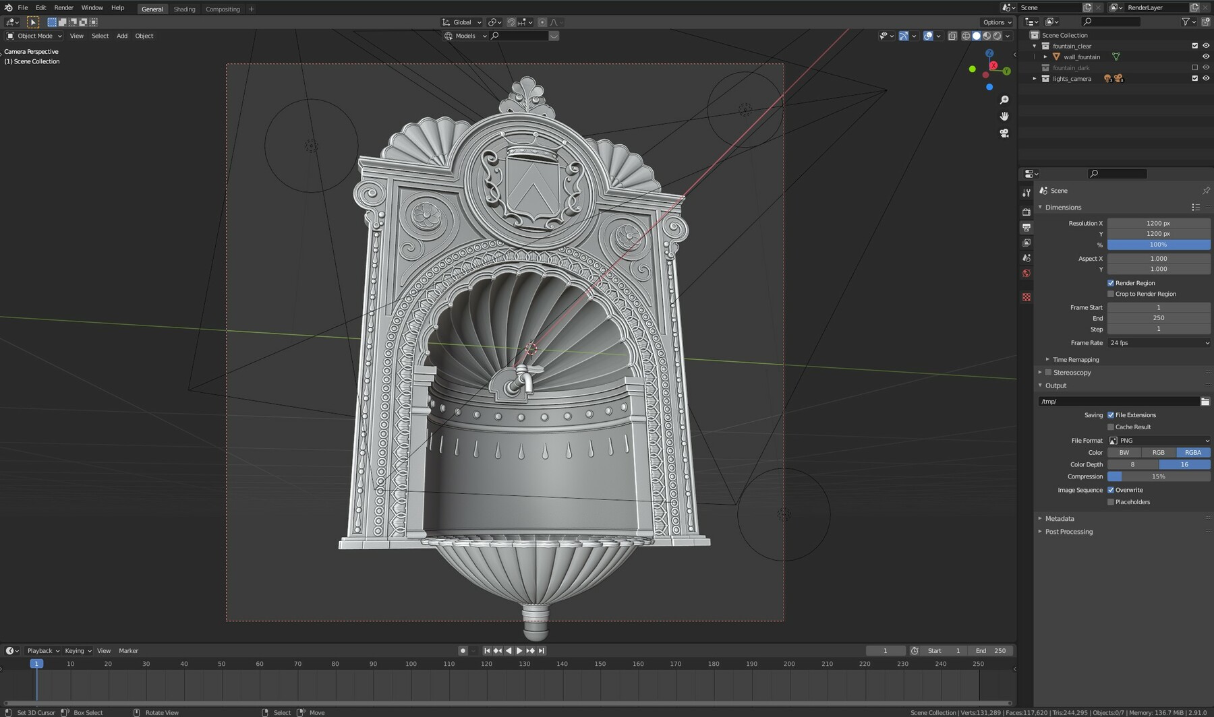Enable Crop to Render Region

tap(1111, 294)
